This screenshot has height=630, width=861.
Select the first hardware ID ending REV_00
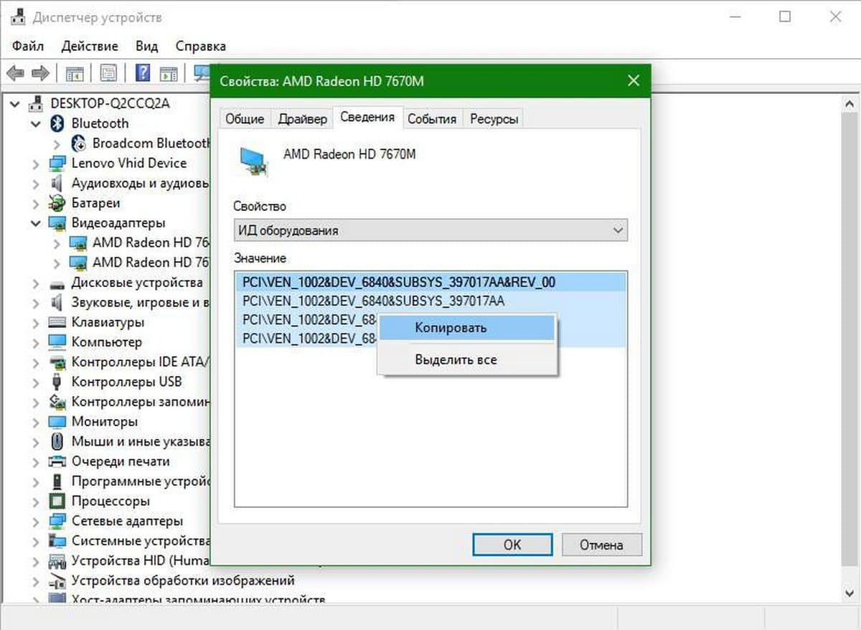tap(399, 282)
